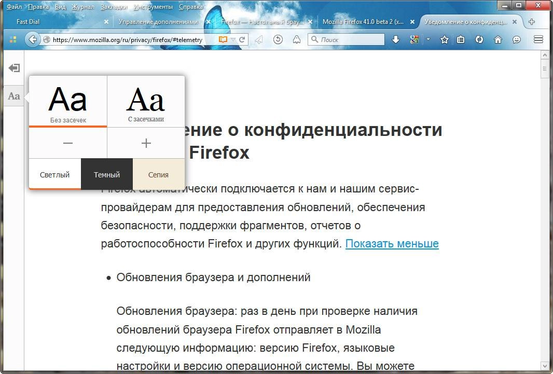
Task: Decrease font size with minus button
Action: pos(68,143)
